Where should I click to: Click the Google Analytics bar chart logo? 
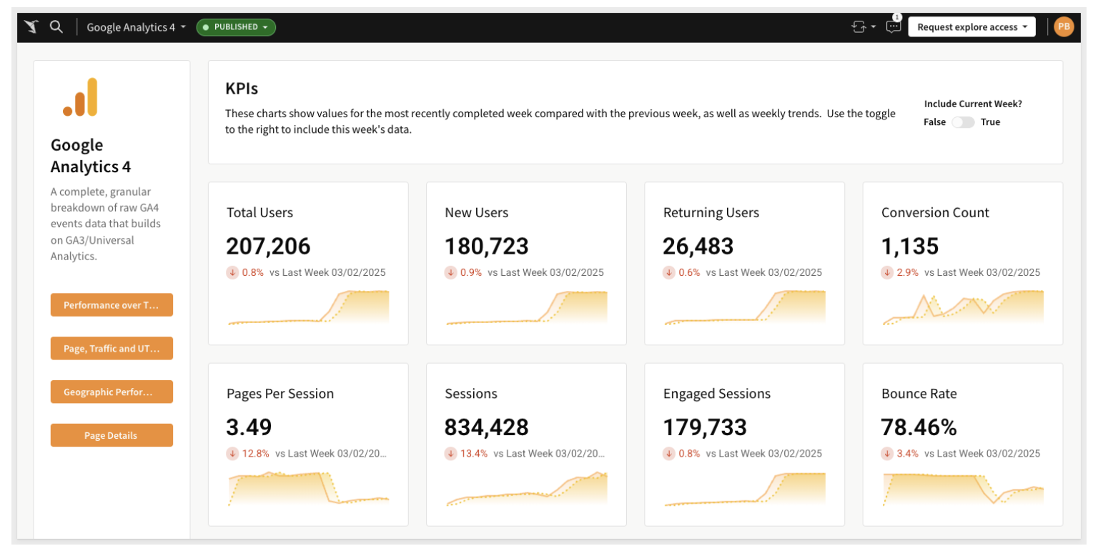tap(80, 97)
